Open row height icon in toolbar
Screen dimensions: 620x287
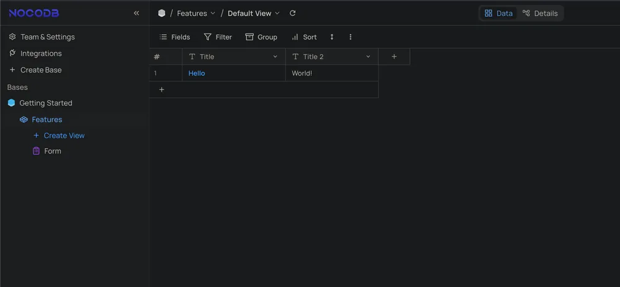[x=332, y=37]
